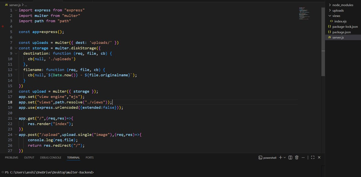Toggle the breakpoint on line 4

(x=3, y=26)
